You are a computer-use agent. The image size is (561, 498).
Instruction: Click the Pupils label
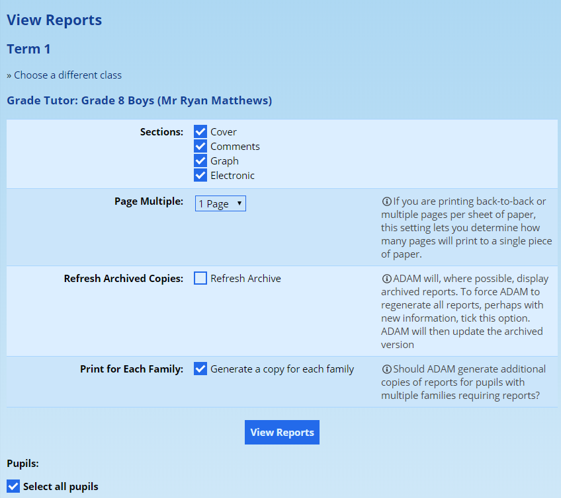tap(24, 464)
